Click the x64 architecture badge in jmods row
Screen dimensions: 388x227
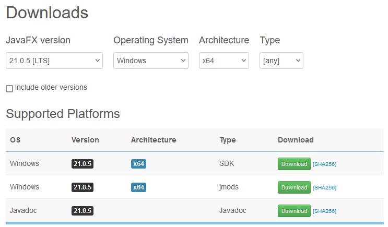pos(138,187)
